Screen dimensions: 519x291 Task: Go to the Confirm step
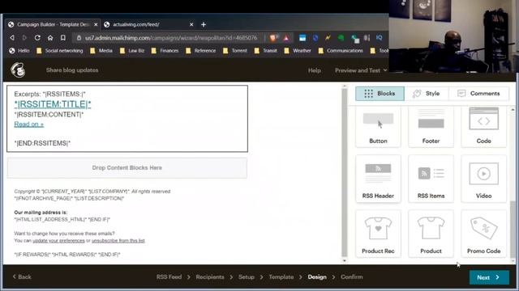(351, 277)
